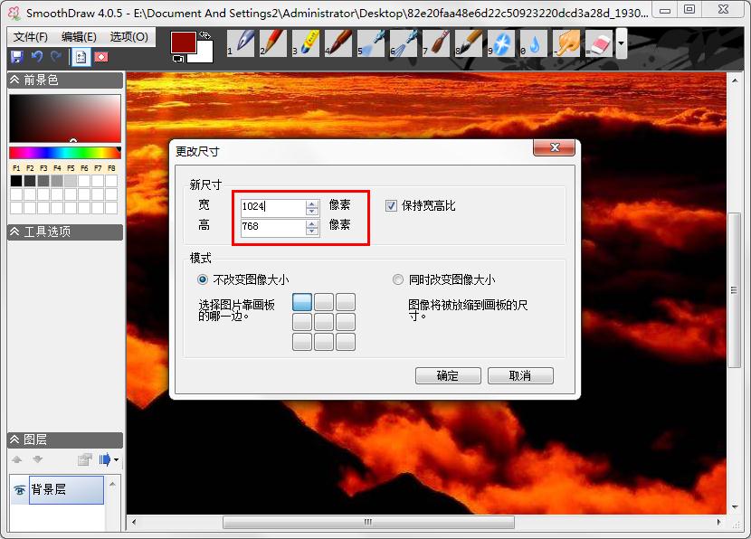Activate the Eraser tool on the toolbar

click(599, 43)
